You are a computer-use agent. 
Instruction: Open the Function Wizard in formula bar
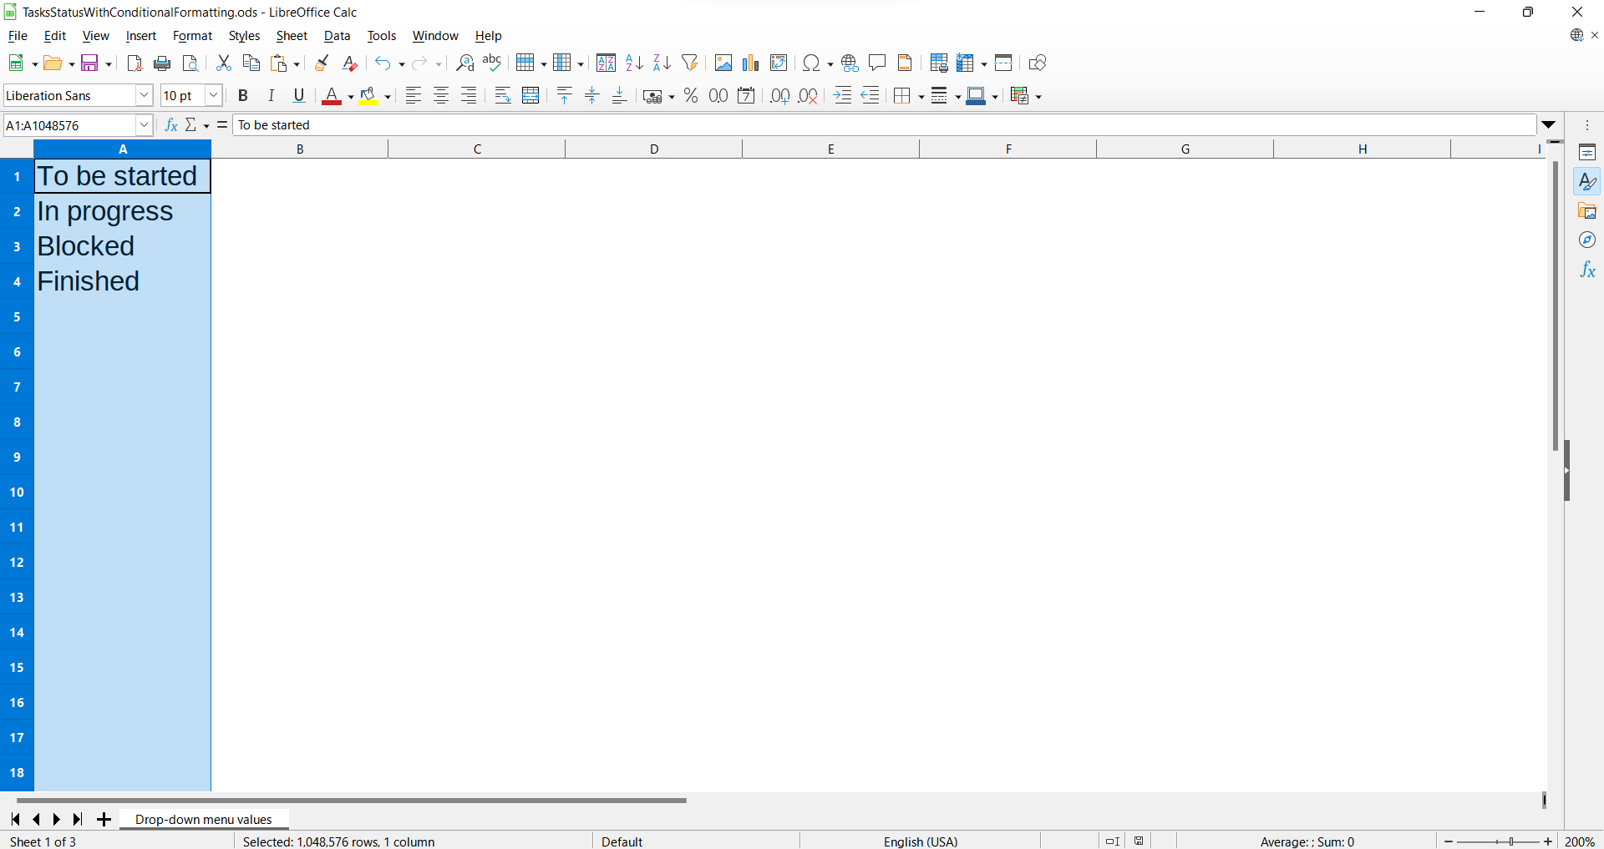click(171, 125)
